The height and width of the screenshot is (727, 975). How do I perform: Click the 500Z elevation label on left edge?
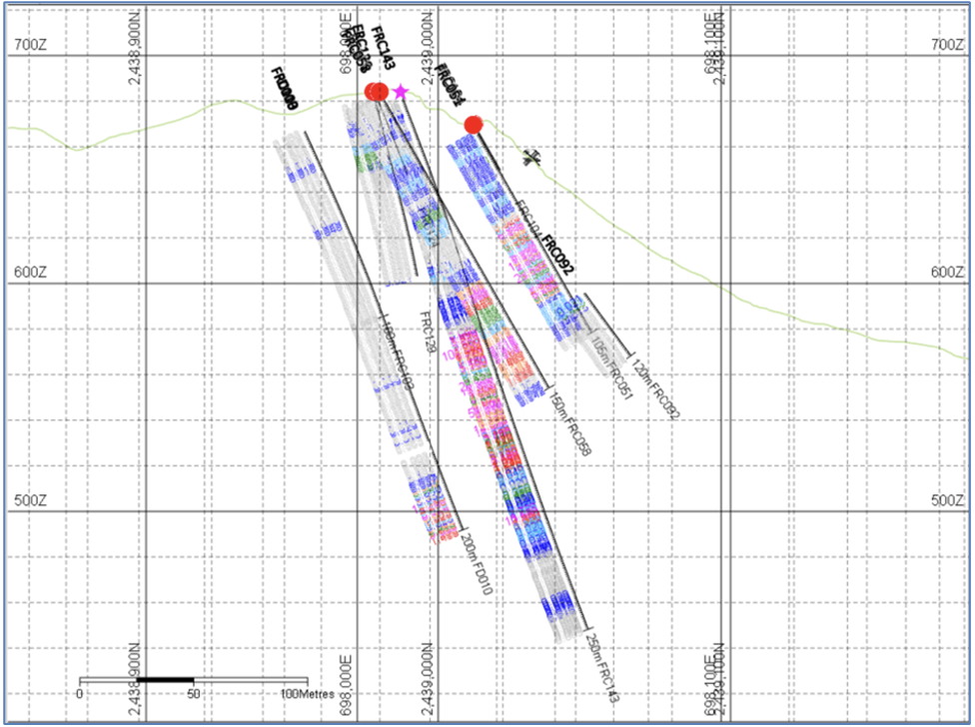(x=30, y=500)
